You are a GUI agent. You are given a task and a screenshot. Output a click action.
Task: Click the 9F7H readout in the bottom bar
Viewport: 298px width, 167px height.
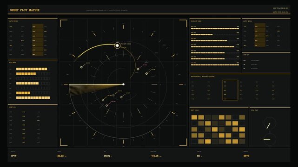pos(246,156)
